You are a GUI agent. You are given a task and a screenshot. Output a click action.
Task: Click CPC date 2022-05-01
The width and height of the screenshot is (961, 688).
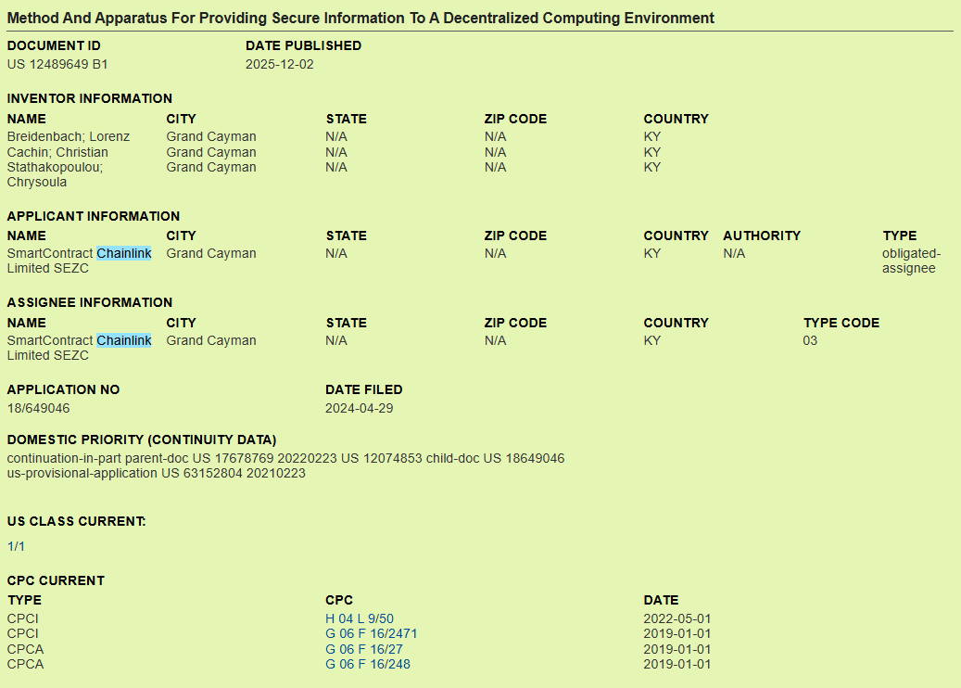(677, 618)
